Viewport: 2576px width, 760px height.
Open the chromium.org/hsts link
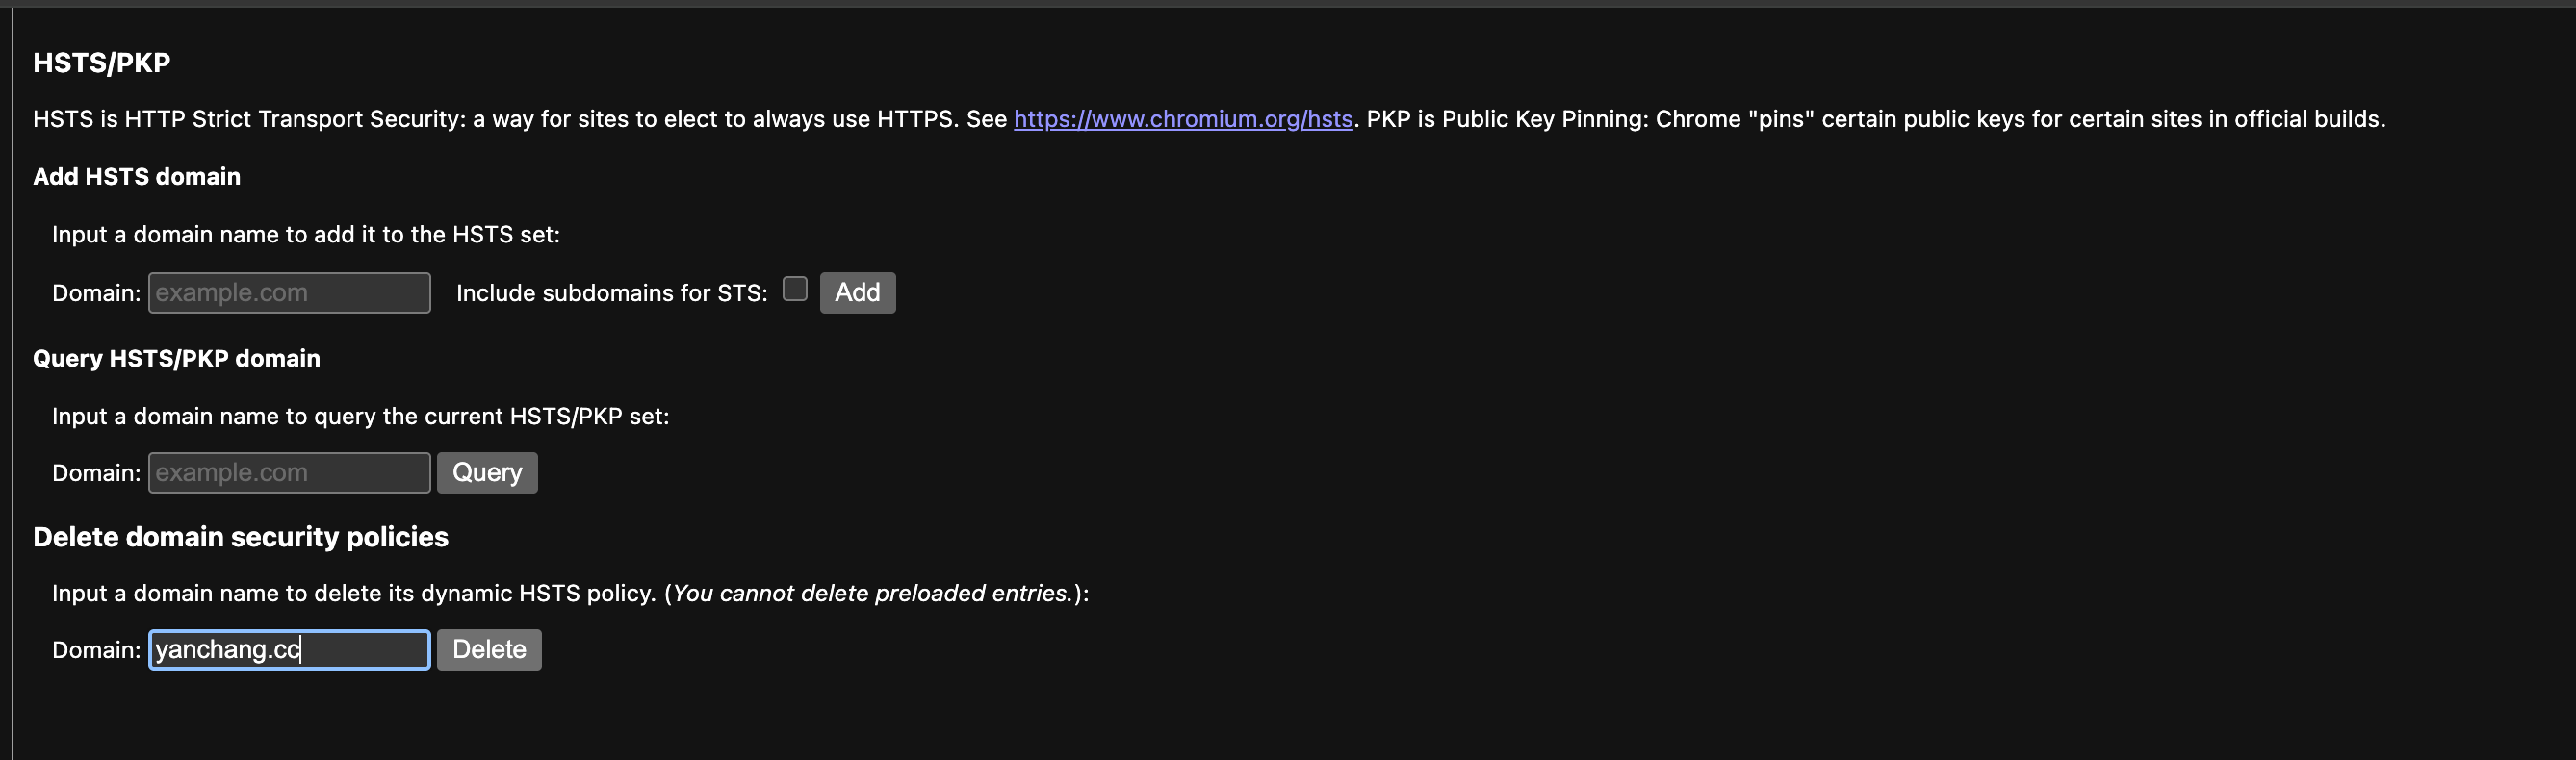pos(1183,119)
